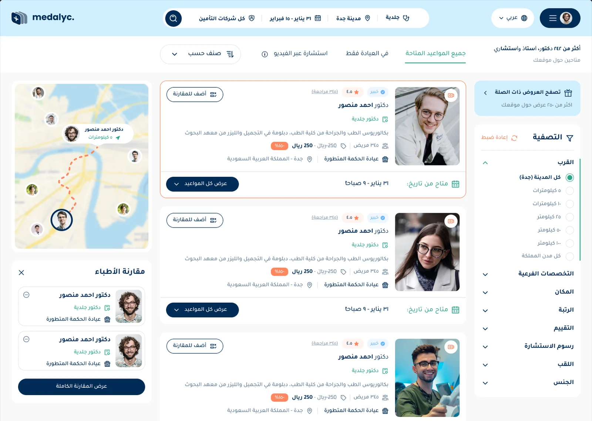
Task: Click the star rating ٤.٥ on second card
Action: (x=353, y=218)
